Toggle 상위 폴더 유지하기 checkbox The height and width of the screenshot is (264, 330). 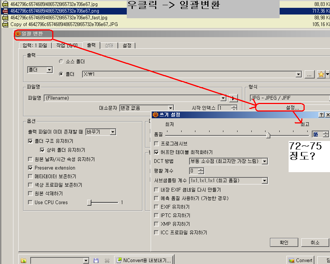tap(42, 150)
